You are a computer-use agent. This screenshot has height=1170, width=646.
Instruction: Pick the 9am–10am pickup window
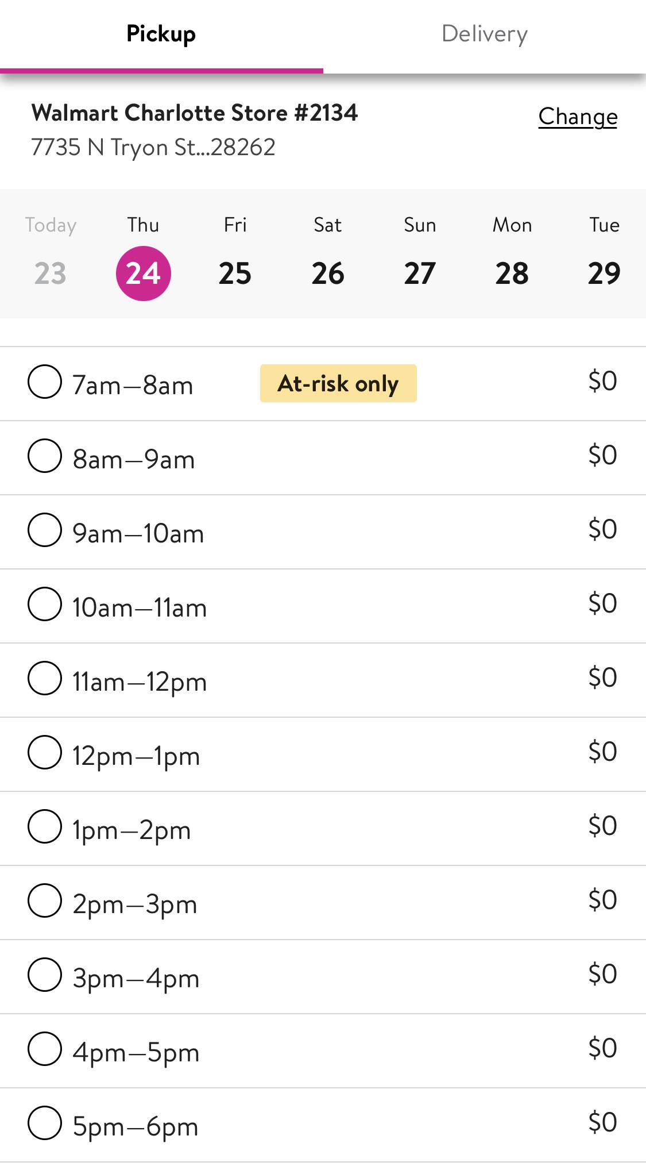tap(45, 530)
